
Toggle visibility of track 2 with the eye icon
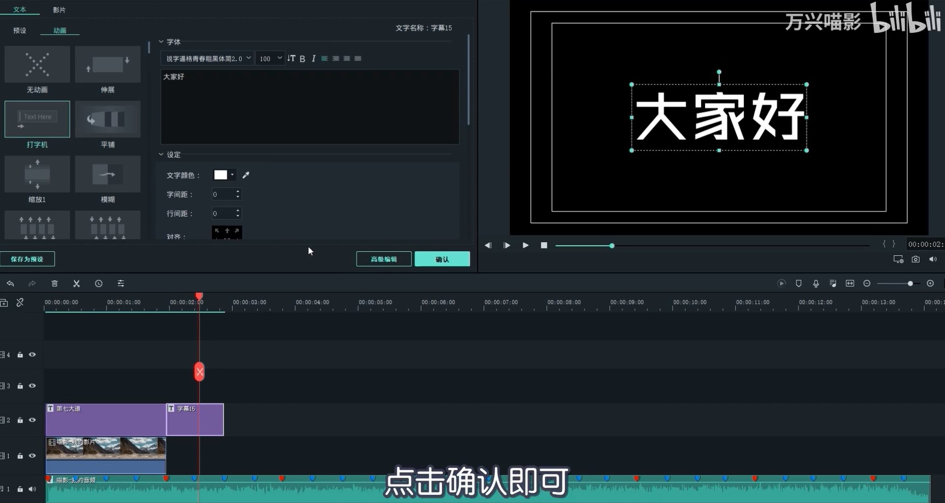click(x=32, y=420)
